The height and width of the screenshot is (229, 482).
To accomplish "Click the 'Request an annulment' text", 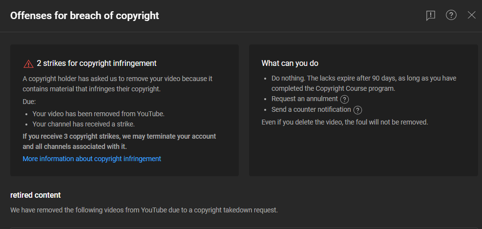I will [305, 99].
